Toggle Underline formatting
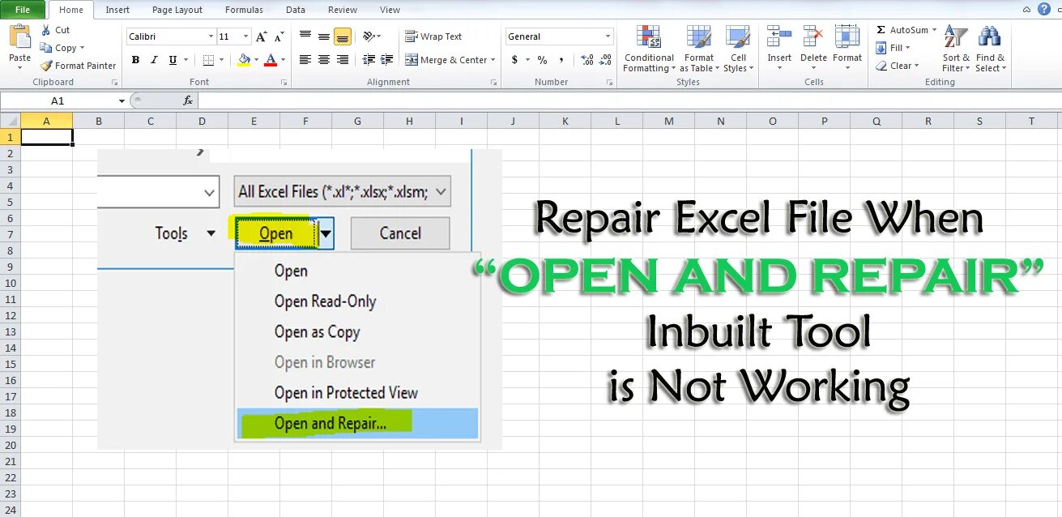Image resolution: width=1062 pixels, height=517 pixels. pos(173,60)
